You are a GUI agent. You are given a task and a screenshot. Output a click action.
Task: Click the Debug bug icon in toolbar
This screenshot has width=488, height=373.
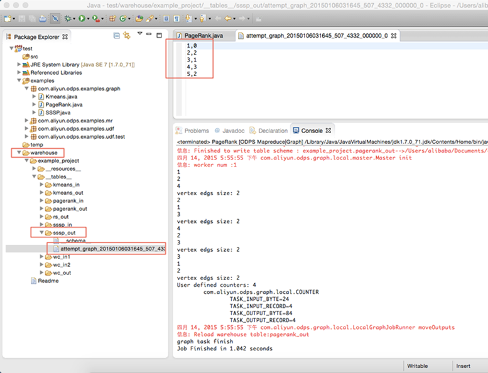68,19
